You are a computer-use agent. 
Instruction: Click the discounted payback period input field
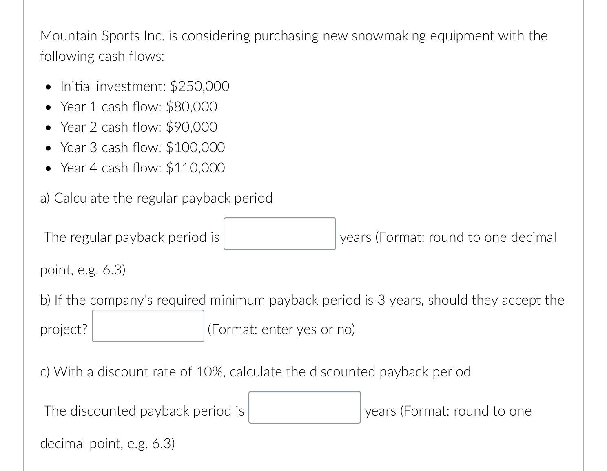click(304, 408)
